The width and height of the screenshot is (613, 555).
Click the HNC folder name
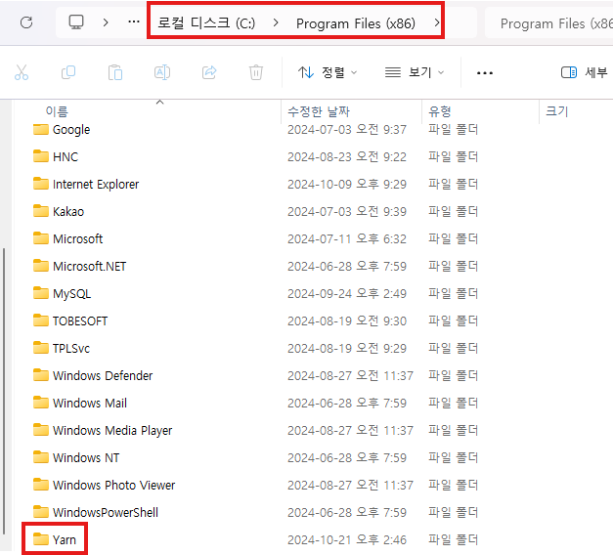(x=66, y=157)
